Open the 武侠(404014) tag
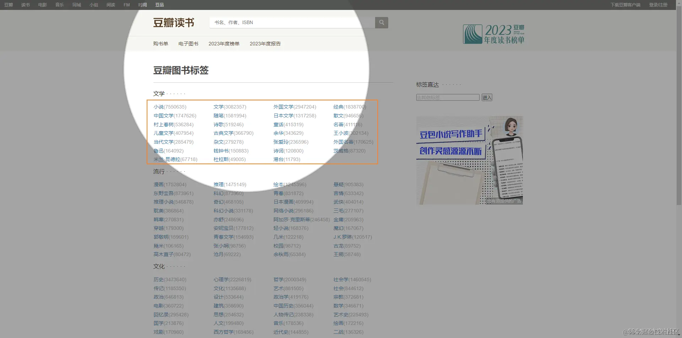The image size is (682, 338). 348,202
